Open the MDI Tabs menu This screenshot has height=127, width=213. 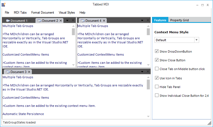click(20, 13)
